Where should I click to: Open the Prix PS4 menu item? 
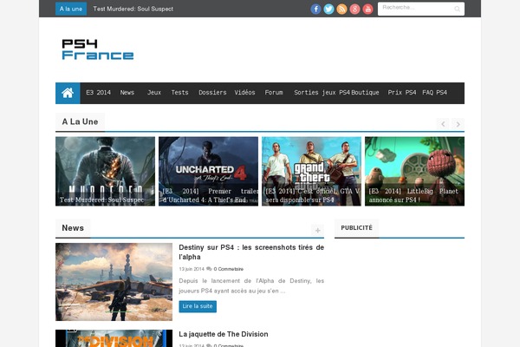tap(402, 93)
